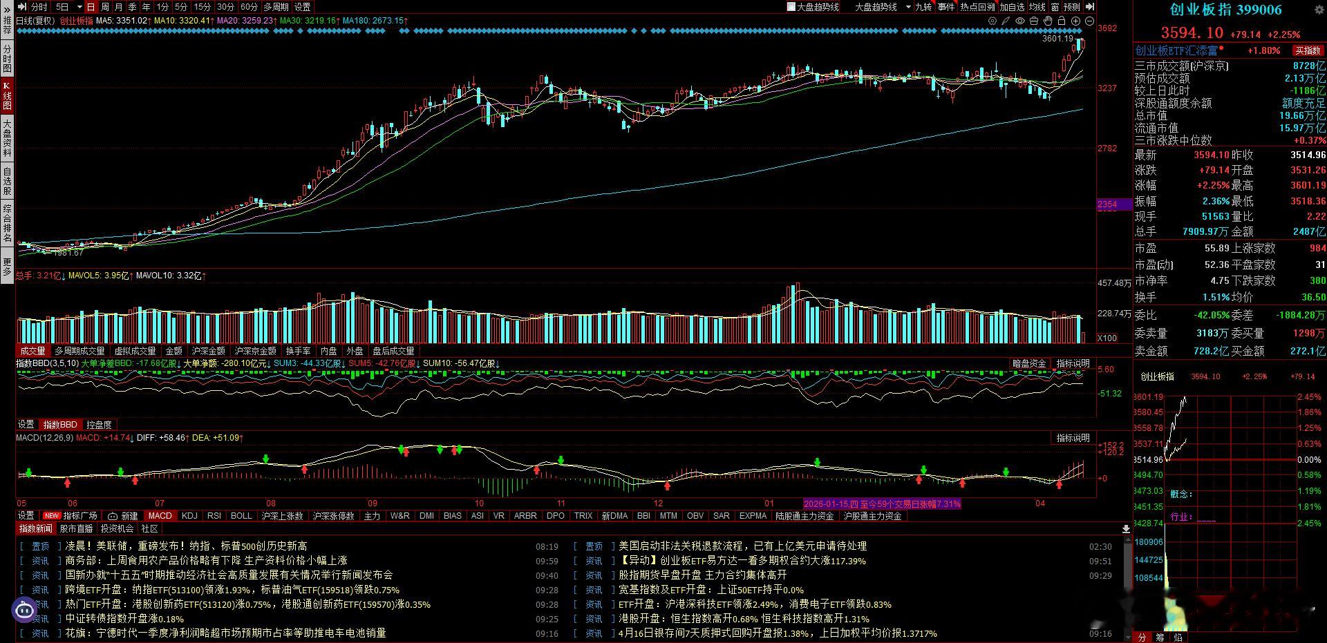Open 投资机会 news tab
Screen dimensions: 1327x643
117,528
